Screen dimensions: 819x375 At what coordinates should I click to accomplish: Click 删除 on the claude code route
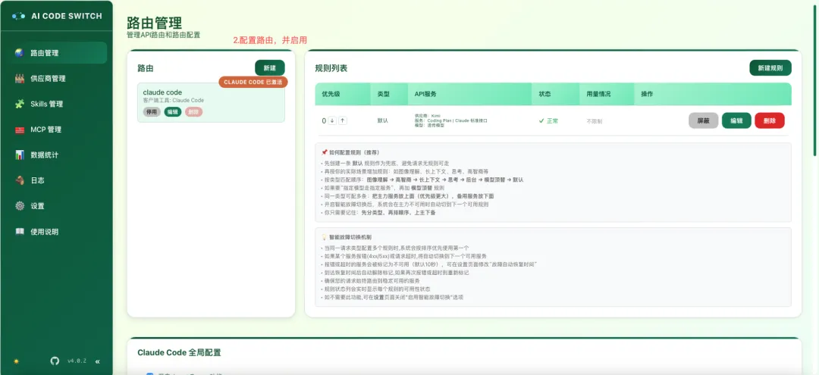pos(194,111)
